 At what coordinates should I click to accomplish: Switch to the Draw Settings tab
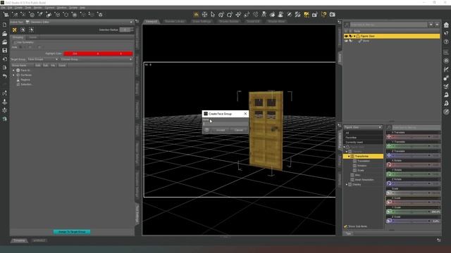click(x=202, y=22)
